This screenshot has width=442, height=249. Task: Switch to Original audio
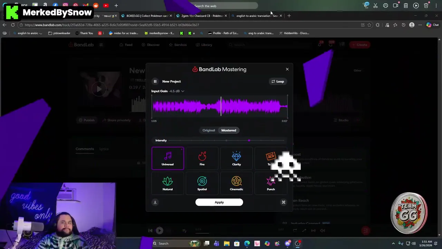(x=209, y=130)
